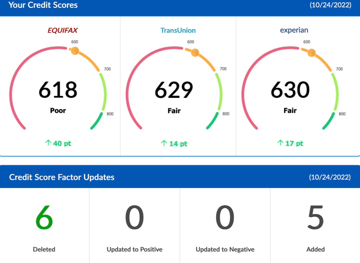
Task: Click the Fair rating under Experian
Action: point(290,111)
